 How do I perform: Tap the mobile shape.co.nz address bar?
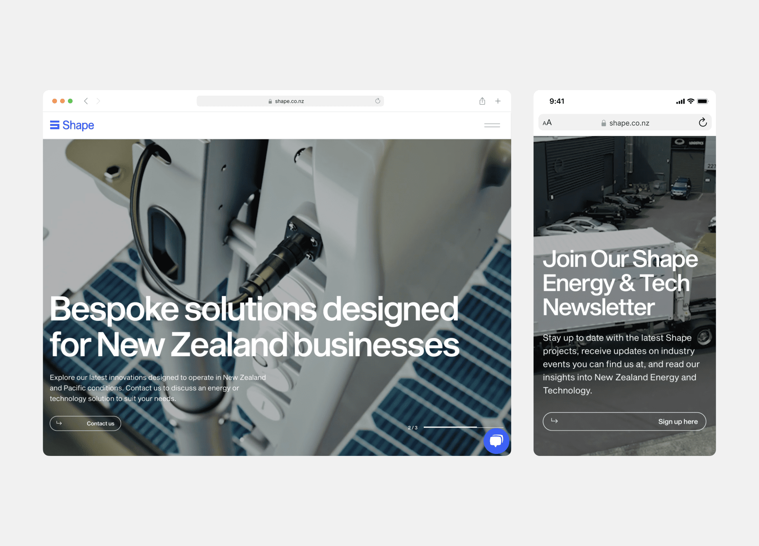(625, 122)
